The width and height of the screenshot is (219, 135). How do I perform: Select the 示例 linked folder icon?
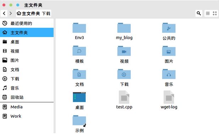tap(79, 121)
